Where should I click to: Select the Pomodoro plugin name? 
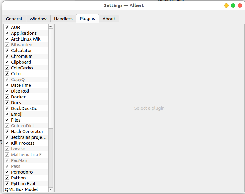click(22, 172)
